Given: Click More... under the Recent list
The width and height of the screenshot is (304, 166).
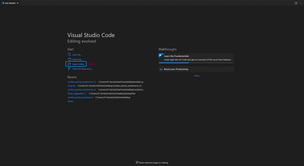Looking at the screenshot, I should (x=71, y=101).
